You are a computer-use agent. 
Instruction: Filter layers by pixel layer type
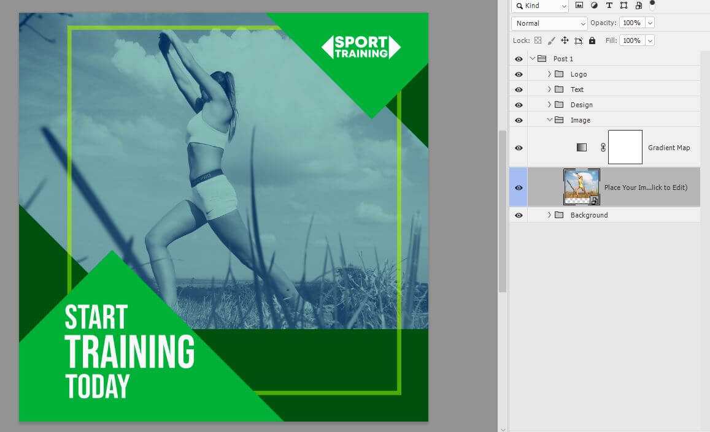coord(580,6)
